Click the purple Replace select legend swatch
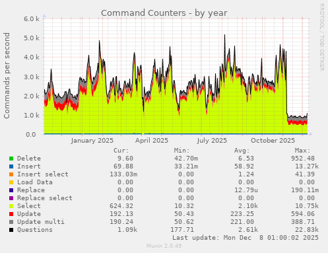The height and width of the screenshot is (253, 328). [11, 198]
